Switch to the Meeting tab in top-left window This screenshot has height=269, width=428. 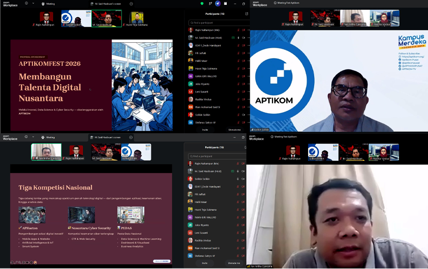[x=48, y=4]
